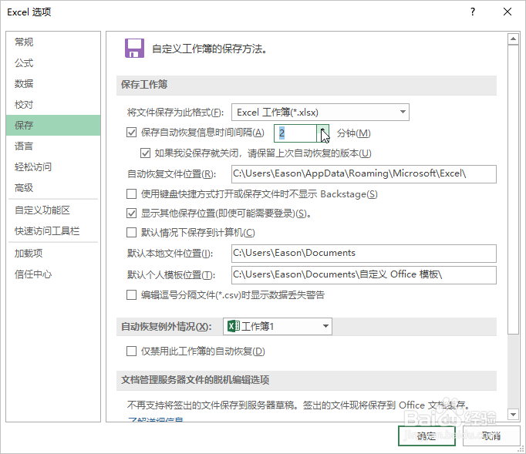Viewport: 526px width, 454px height.
Task: Select the 公式 category
Action: (53, 63)
